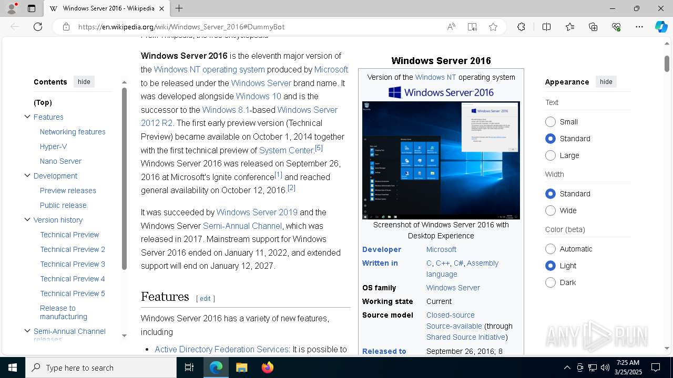
Task: Open a new tab with plus button
Action: (179, 8)
